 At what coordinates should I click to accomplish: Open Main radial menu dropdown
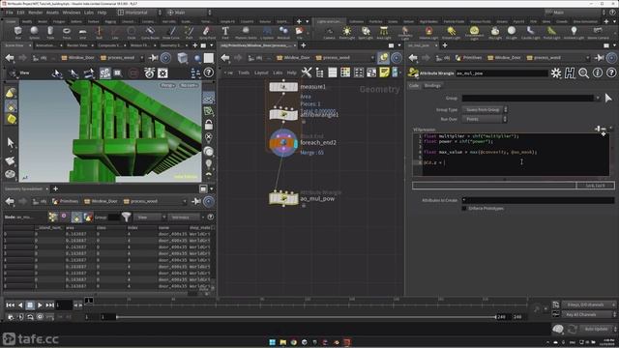(x=189, y=13)
